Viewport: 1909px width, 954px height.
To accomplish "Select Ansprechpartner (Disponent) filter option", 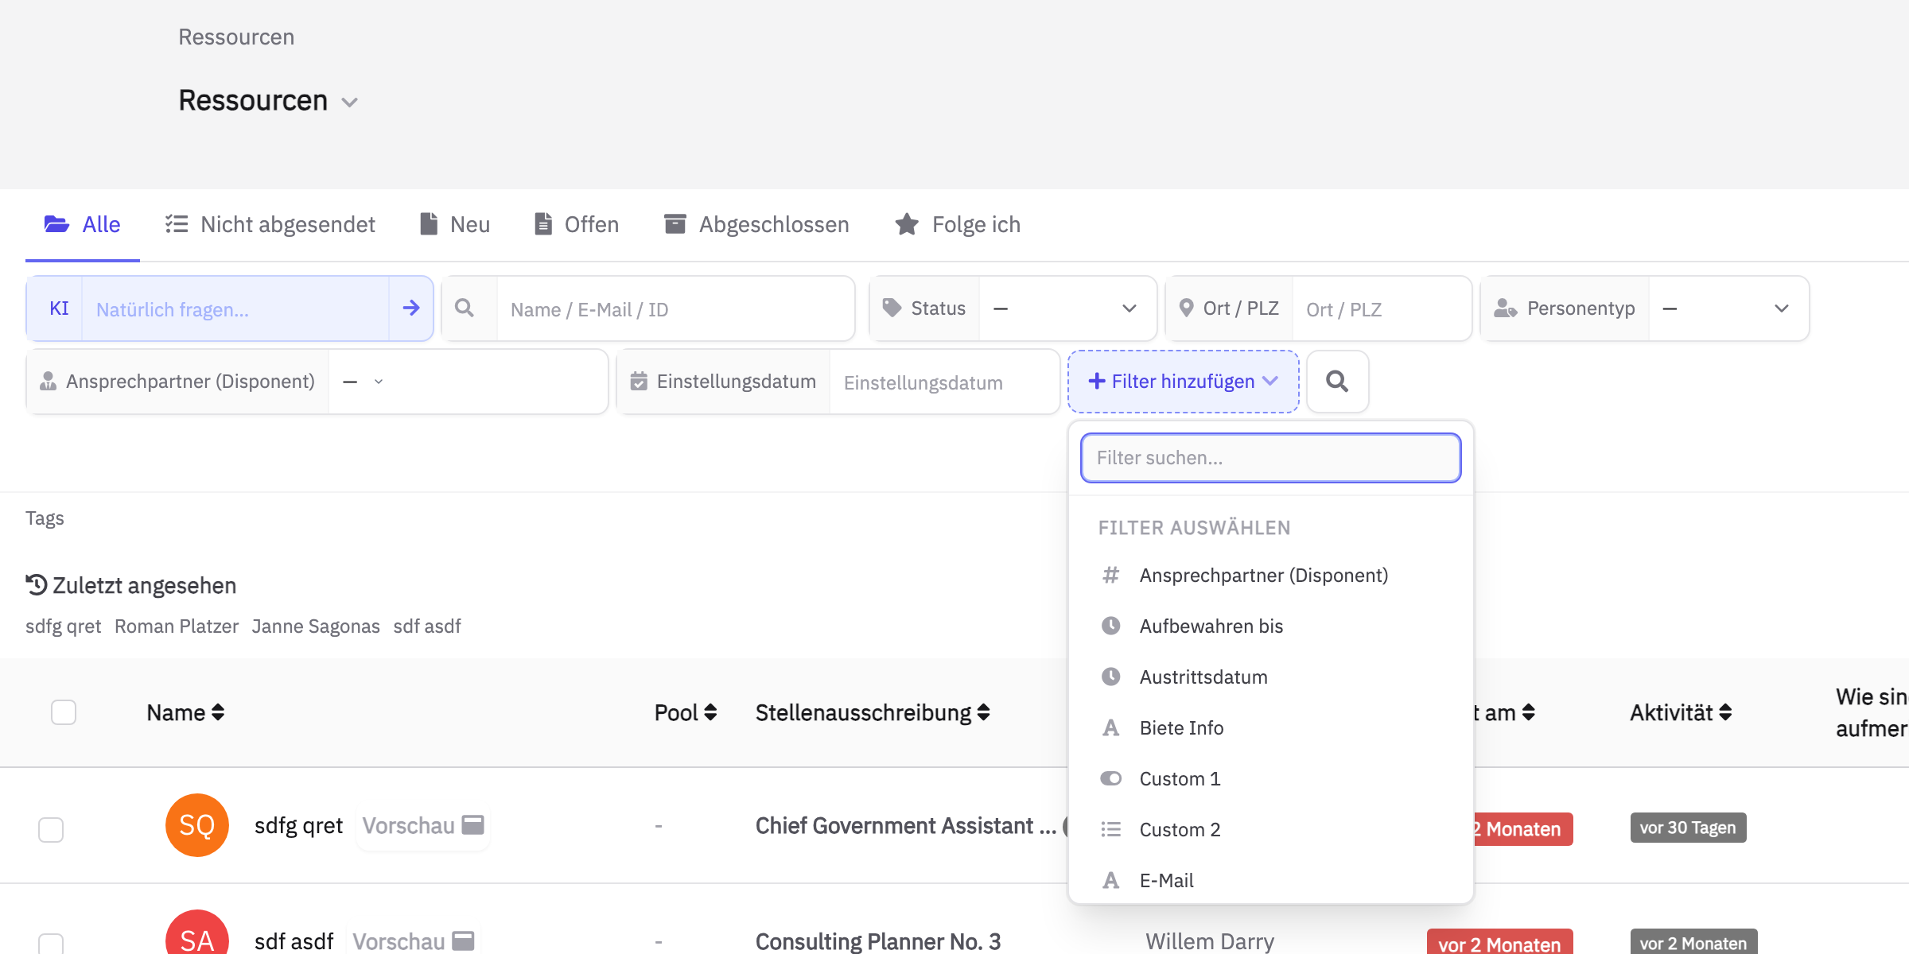I will 1271,575.
